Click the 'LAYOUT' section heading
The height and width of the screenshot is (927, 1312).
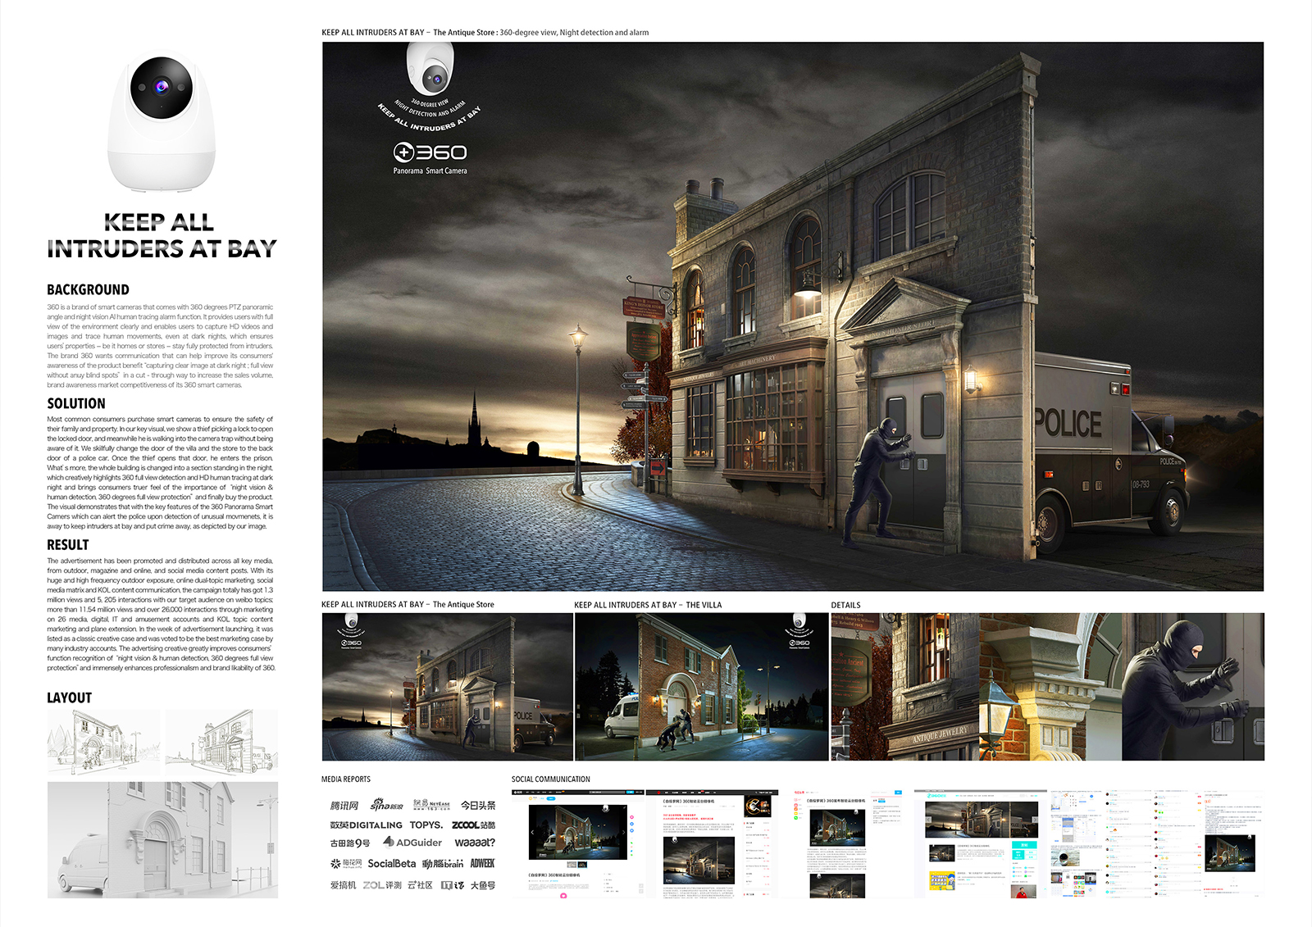coord(69,698)
